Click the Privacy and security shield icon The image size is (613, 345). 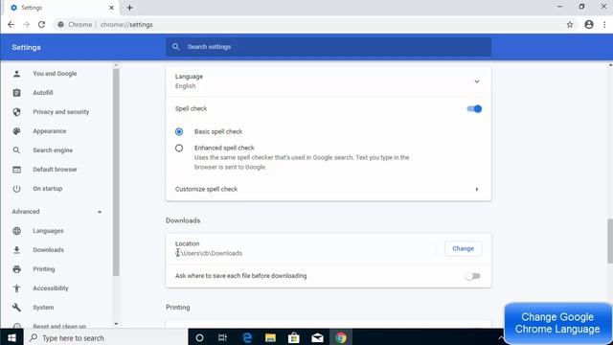click(x=16, y=112)
